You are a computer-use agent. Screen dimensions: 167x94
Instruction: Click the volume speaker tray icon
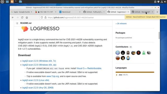[x=165, y=2]
